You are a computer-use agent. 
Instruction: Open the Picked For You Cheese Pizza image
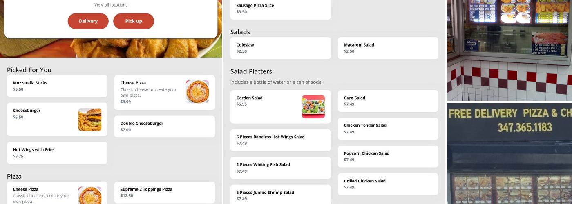pos(197,92)
